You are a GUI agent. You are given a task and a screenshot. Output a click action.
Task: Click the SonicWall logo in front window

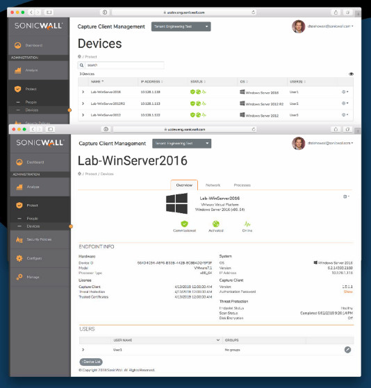[x=40, y=143]
